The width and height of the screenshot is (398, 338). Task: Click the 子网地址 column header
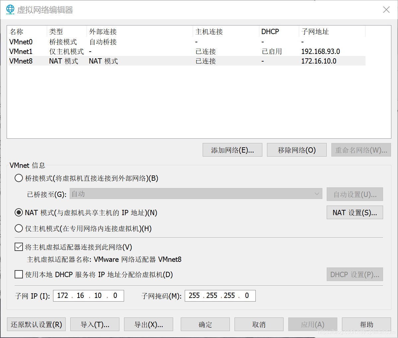coord(332,32)
